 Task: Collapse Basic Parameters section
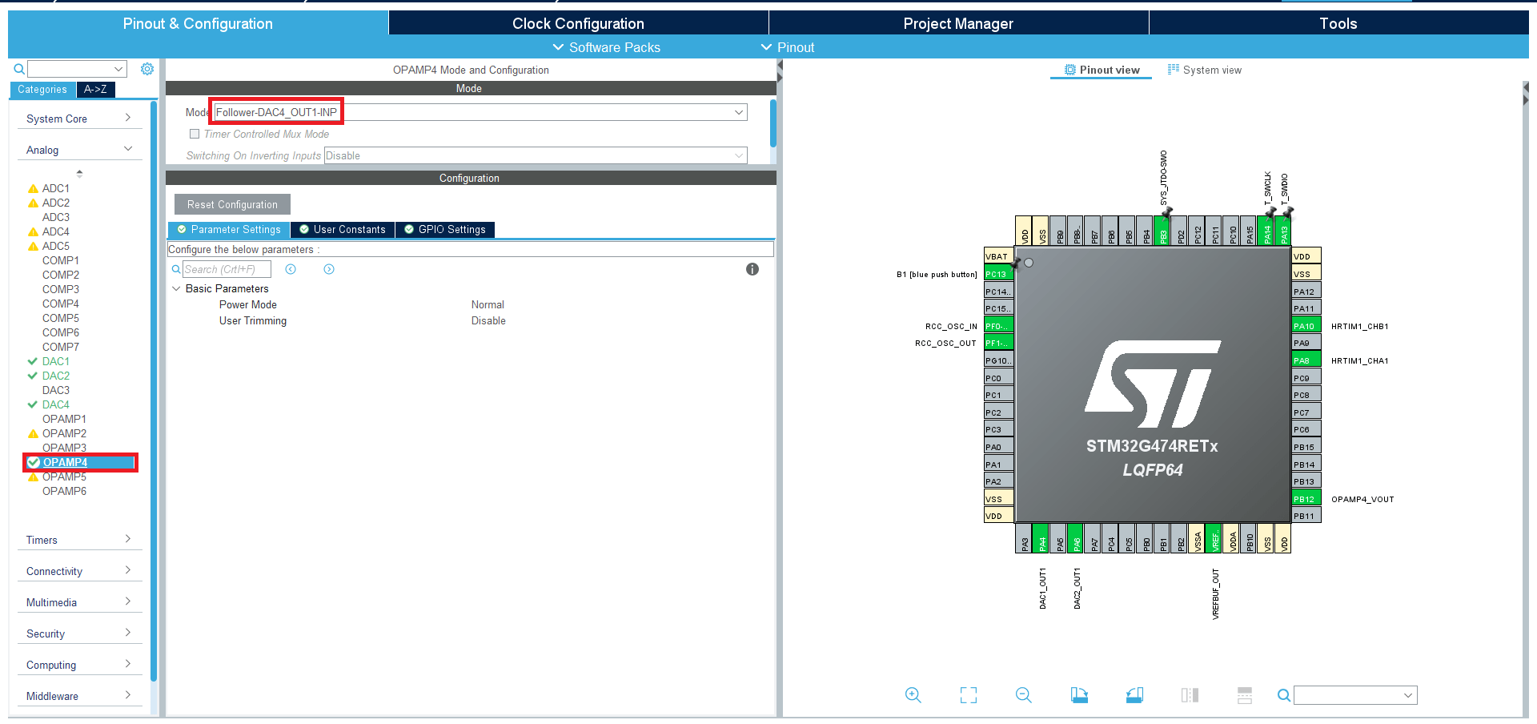176,288
